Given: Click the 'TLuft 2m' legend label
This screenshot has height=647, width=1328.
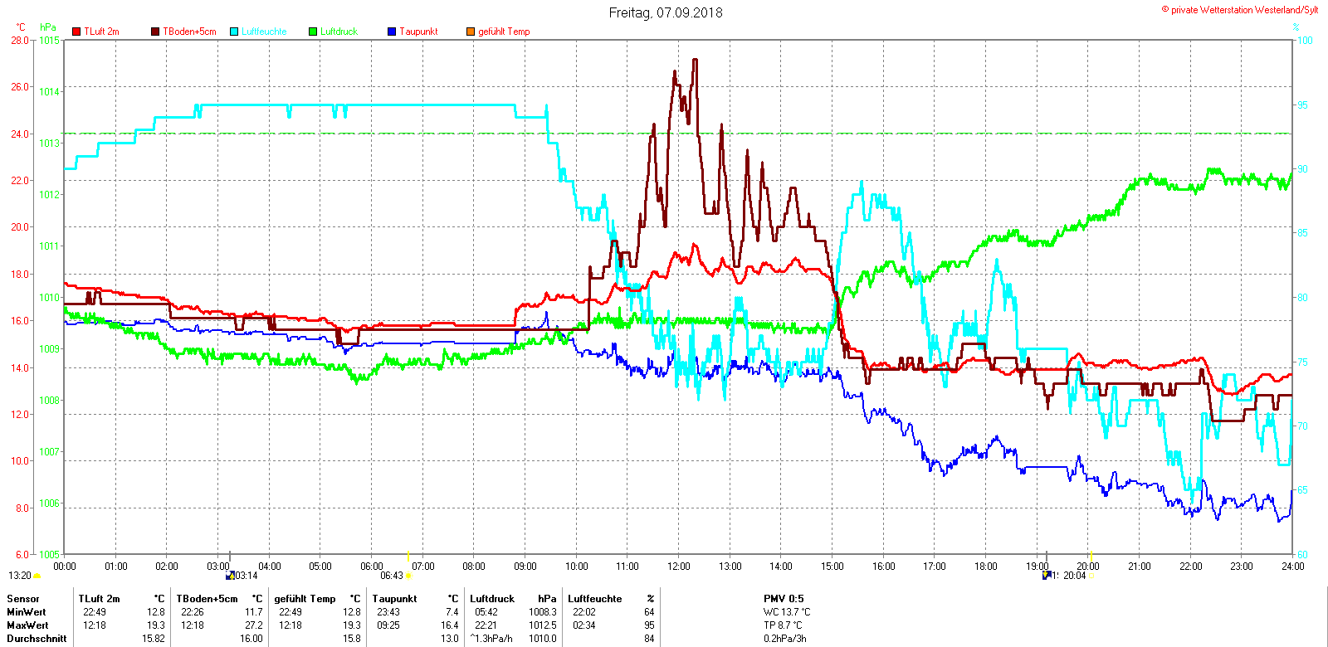Looking at the screenshot, I should click(101, 32).
